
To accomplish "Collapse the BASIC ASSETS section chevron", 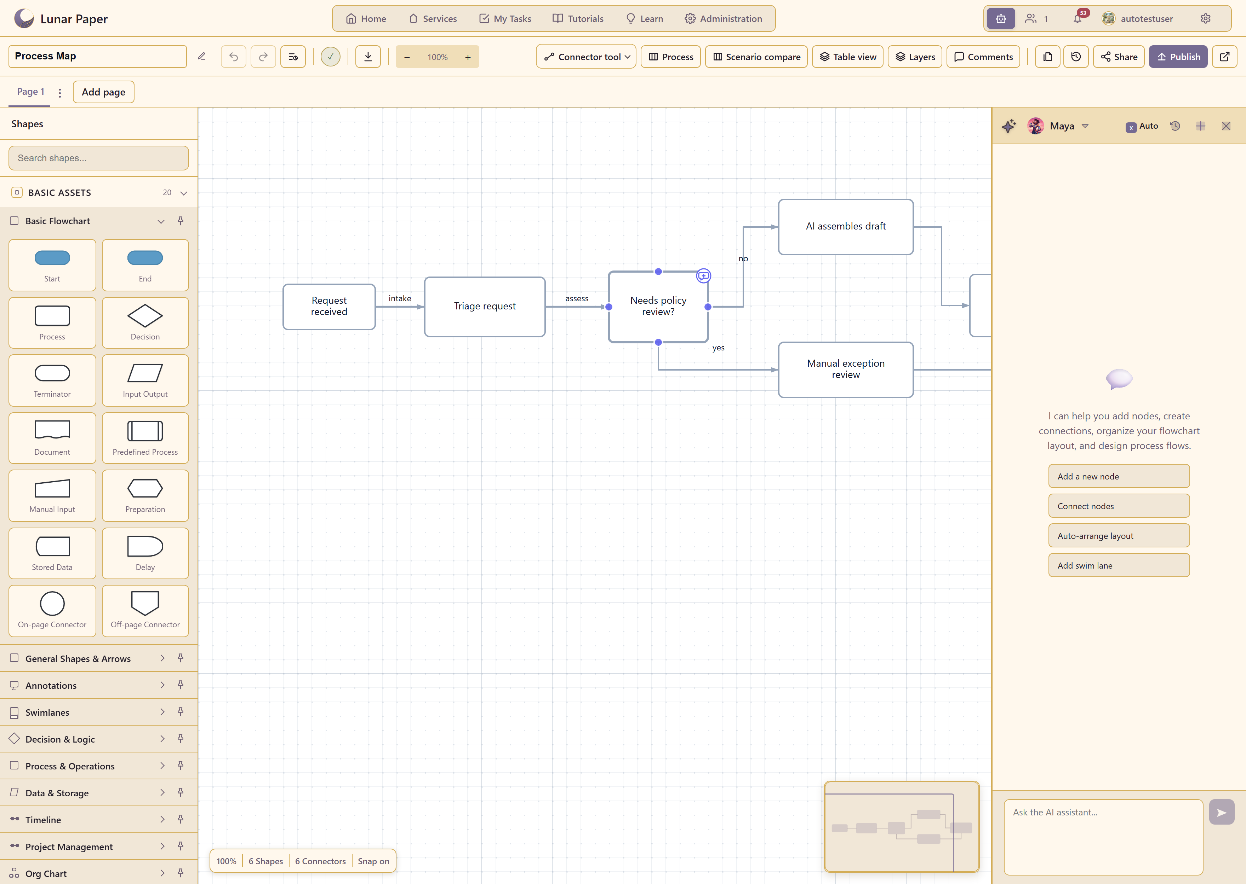I will tap(184, 193).
